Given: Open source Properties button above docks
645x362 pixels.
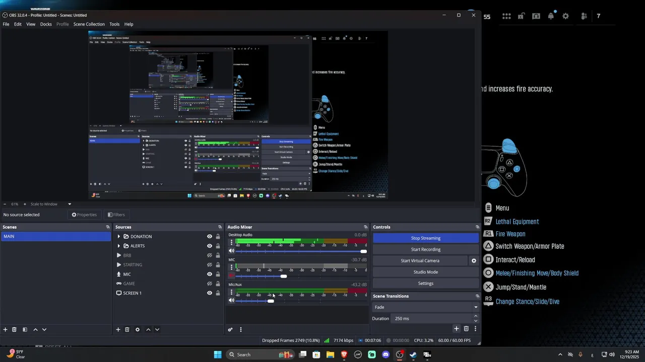Looking at the screenshot, I should tap(84, 215).
